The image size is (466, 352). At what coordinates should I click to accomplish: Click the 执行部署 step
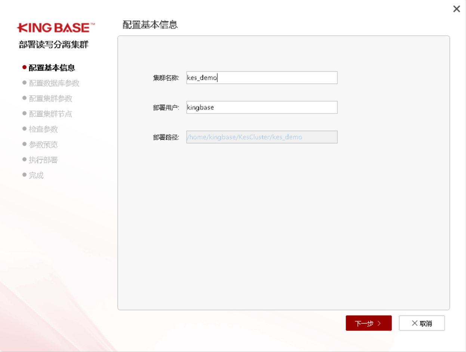(x=43, y=160)
